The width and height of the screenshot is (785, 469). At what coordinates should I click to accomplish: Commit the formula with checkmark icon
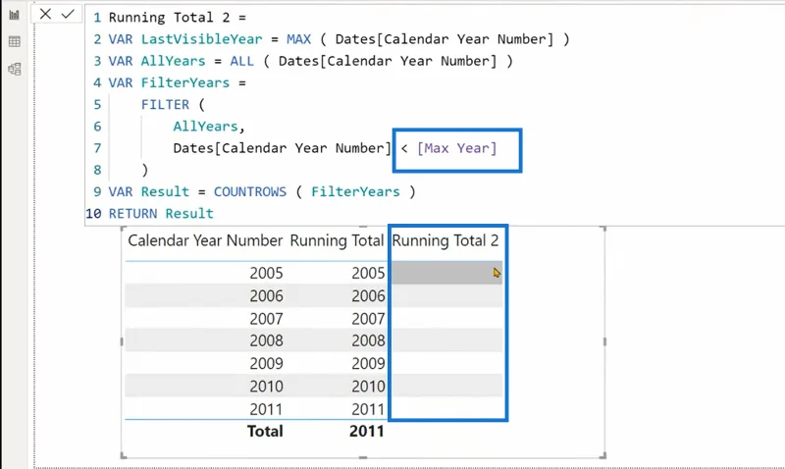pos(68,14)
